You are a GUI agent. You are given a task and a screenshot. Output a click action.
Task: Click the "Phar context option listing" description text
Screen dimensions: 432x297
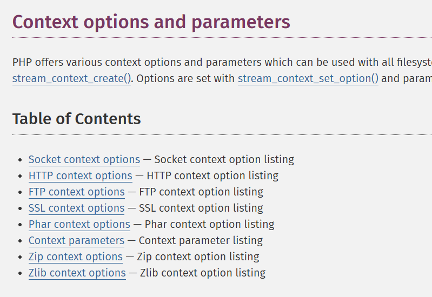coord(210,224)
